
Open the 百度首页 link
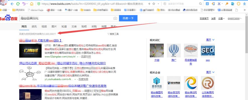click(x=204, y=18)
